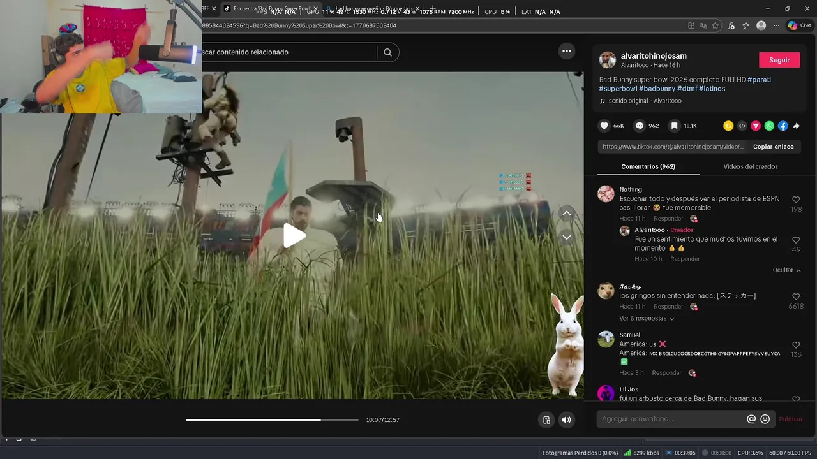
Task: Open the embed code icon
Action: (x=742, y=126)
